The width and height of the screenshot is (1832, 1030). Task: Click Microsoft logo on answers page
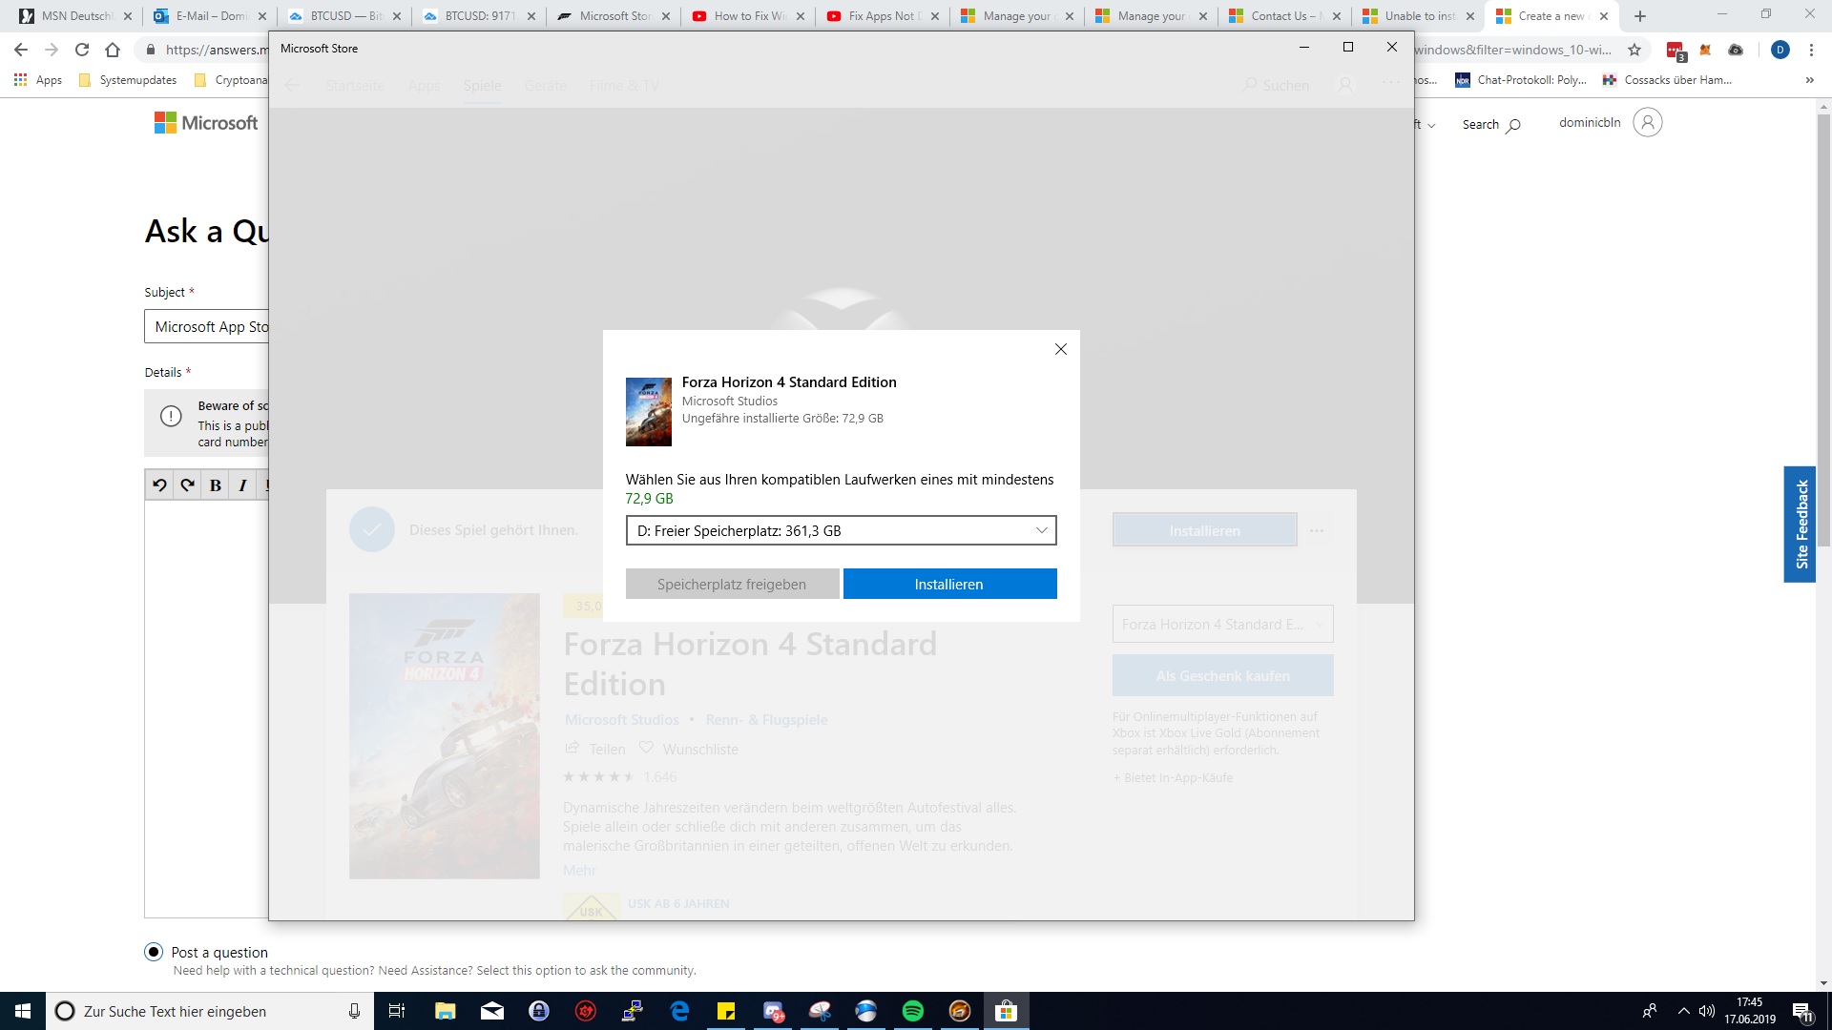(x=206, y=123)
